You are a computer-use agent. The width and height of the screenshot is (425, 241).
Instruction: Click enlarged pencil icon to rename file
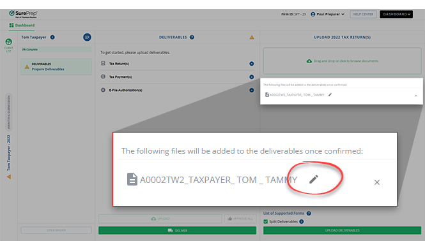coord(314,179)
